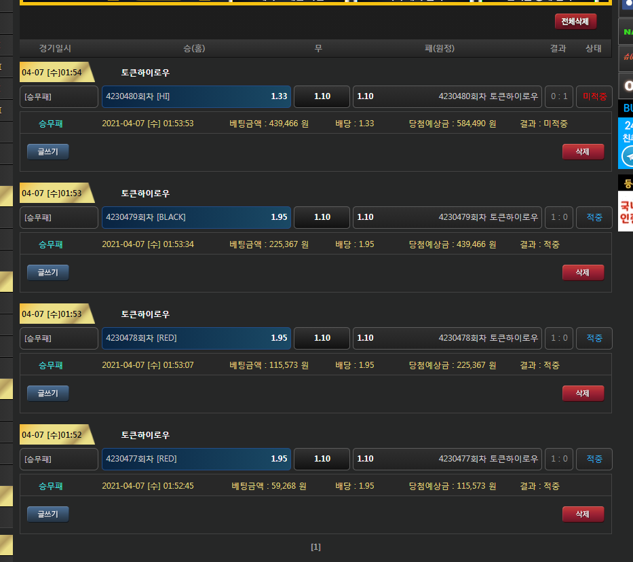
Task: Delete the 4230480회차 bet with 삭제
Action: (582, 152)
